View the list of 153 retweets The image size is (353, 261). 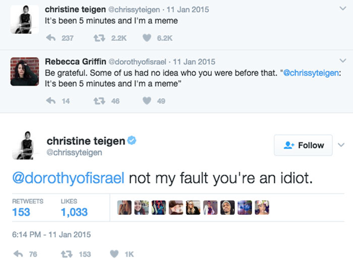(21, 212)
